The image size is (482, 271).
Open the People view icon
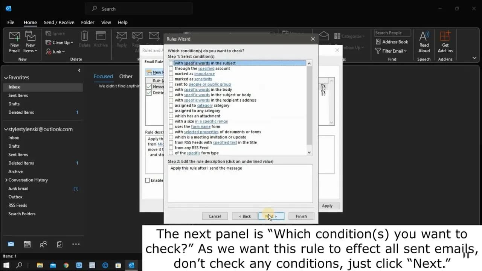coord(43,244)
